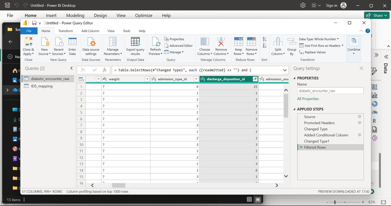Open the Optimize tab in Power BI Desktop
This screenshot has width=391, height=206.
point(143,15)
